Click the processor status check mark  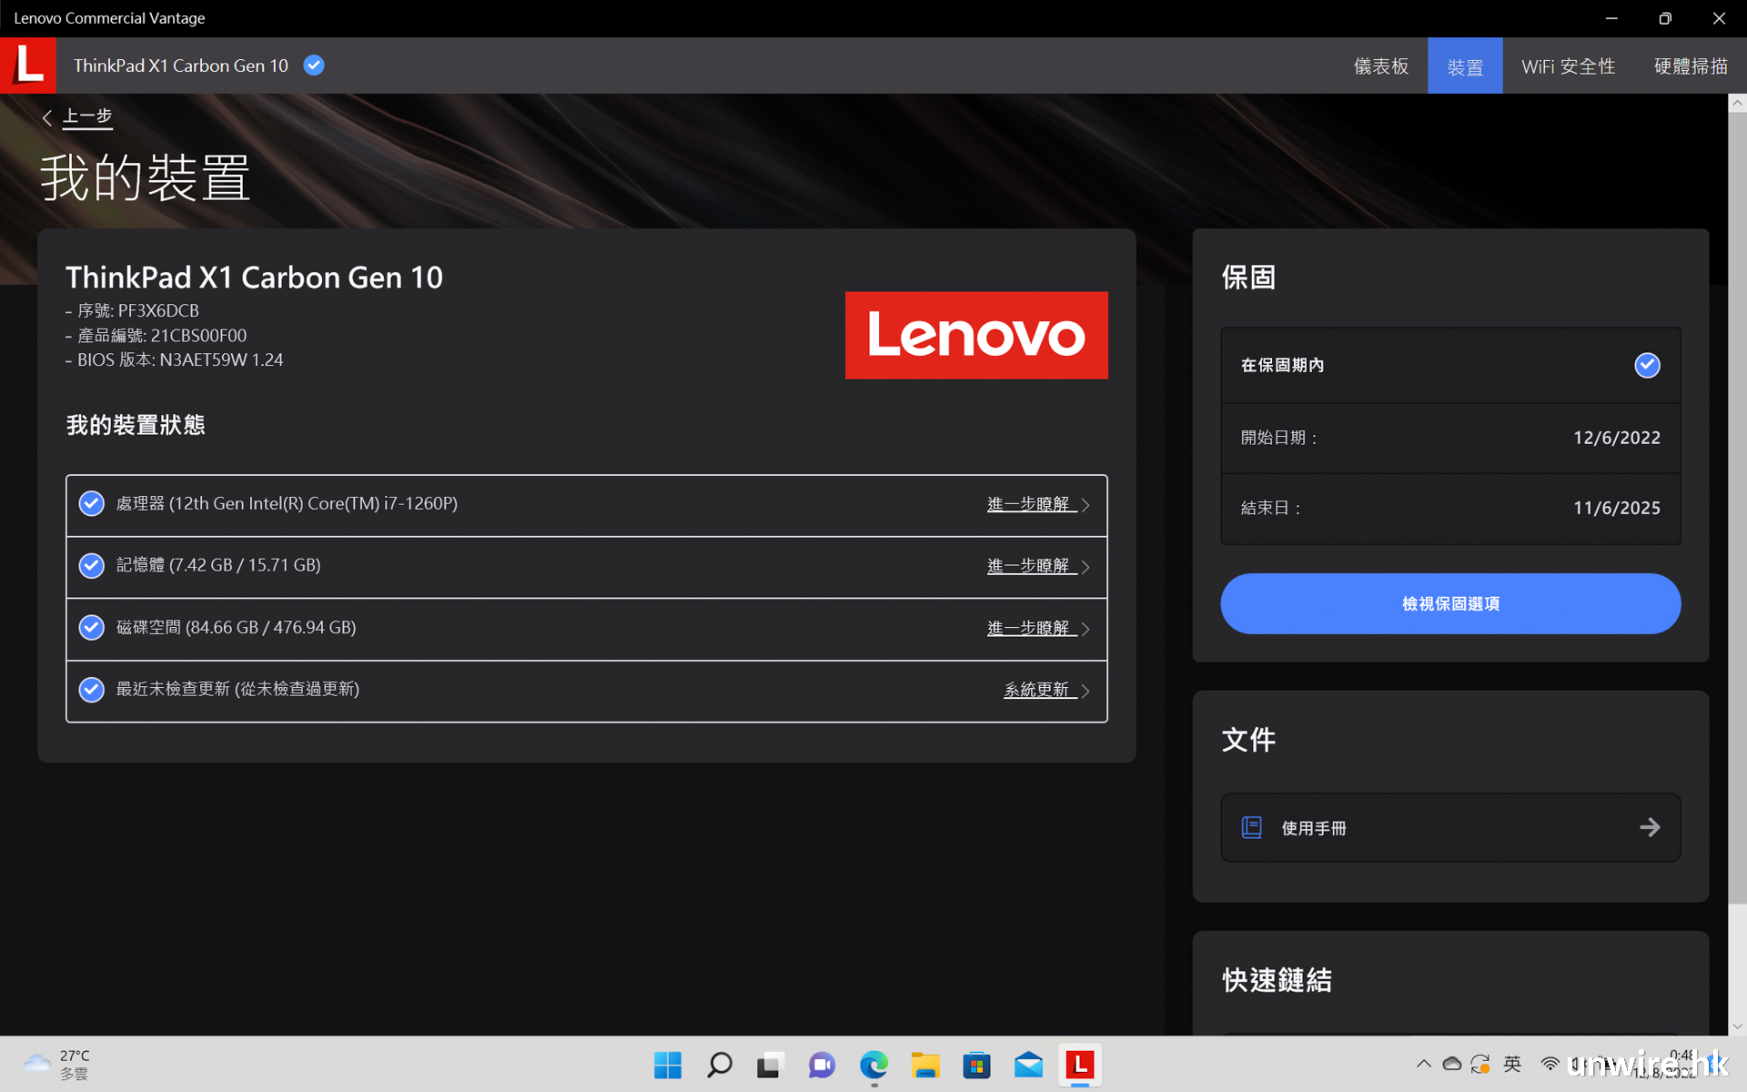(x=92, y=503)
